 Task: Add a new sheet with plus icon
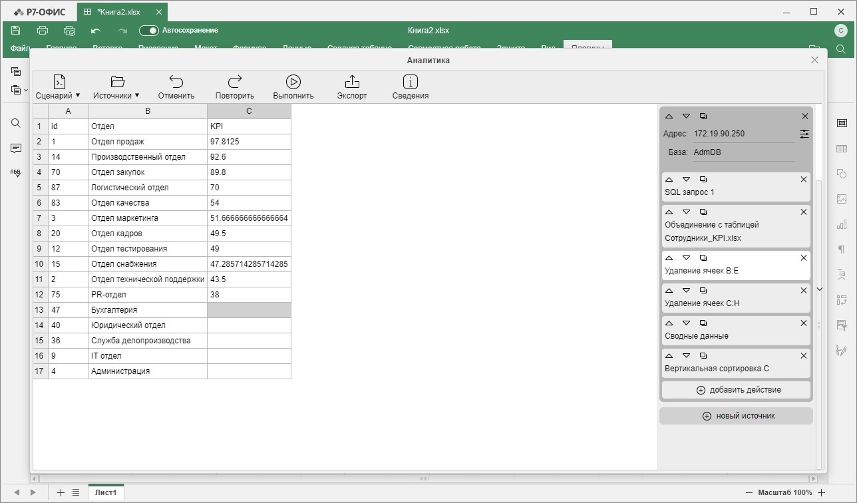pos(61,493)
